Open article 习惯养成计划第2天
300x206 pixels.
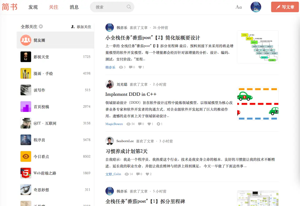click(127, 151)
